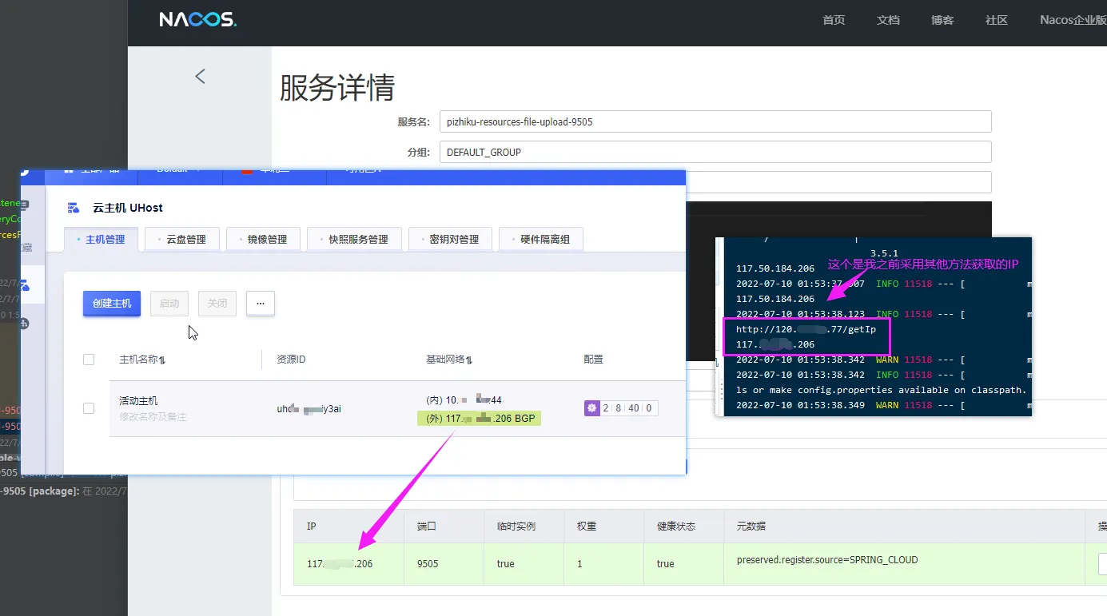Click the NACOS logo

click(197, 19)
